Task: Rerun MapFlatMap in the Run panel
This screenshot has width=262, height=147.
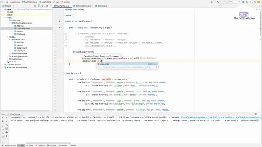Action: [x=2, y=118]
